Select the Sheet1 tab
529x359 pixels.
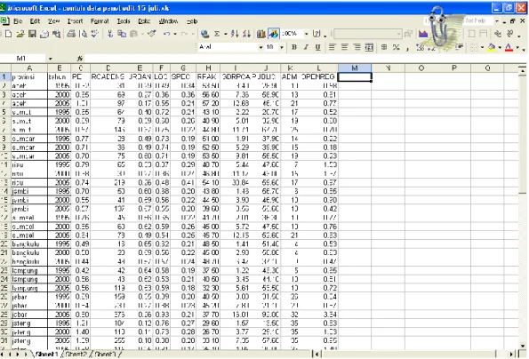pos(46,354)
